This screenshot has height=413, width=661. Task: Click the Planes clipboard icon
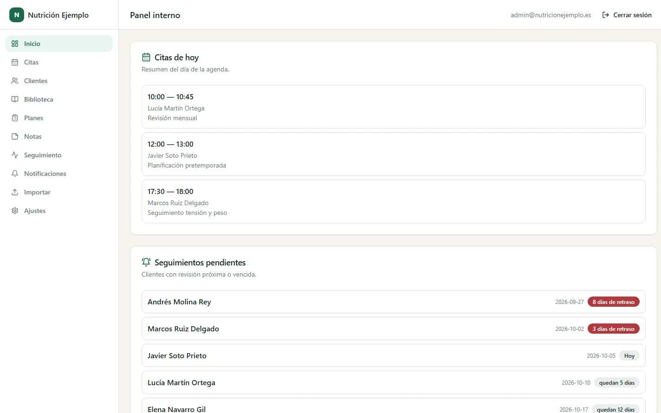point(15,118)
